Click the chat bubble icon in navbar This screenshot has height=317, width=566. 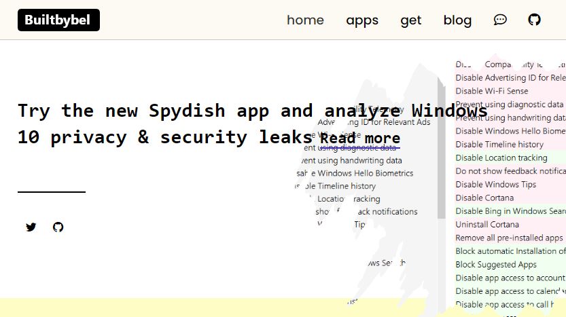[500, 20]
